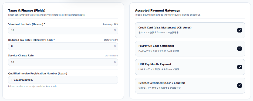Select the "Taxes & Finance (Fields)" heading

point(27,10)
